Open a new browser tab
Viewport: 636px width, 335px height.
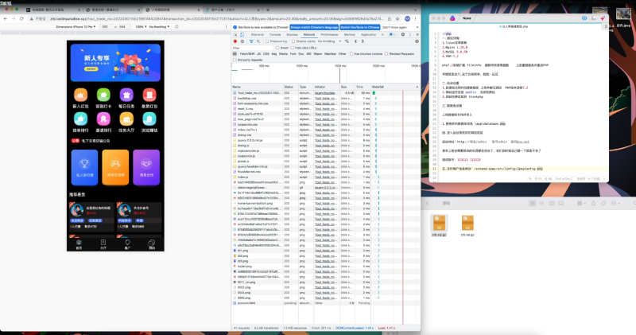point(268,10)
